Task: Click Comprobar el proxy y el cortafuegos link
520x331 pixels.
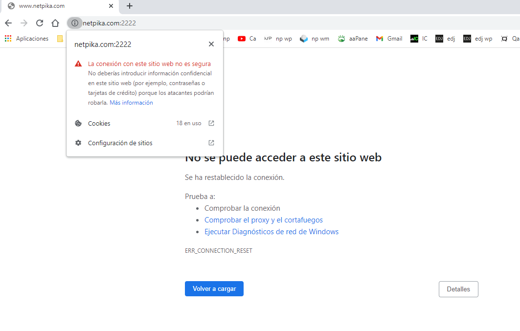Action: (263, 220)
